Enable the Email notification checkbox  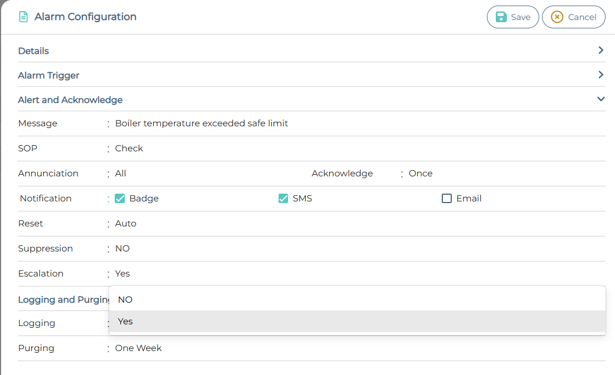pyautogui.click(x=447, y=199)
